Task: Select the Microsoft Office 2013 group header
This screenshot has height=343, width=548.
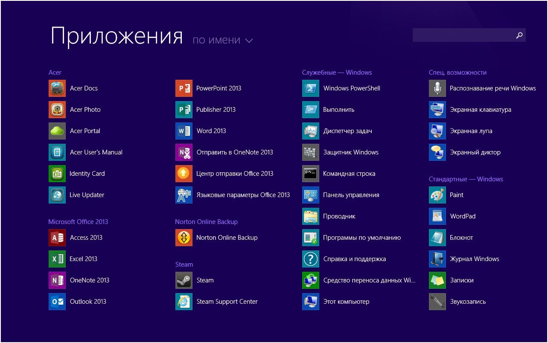Action: 78,222
